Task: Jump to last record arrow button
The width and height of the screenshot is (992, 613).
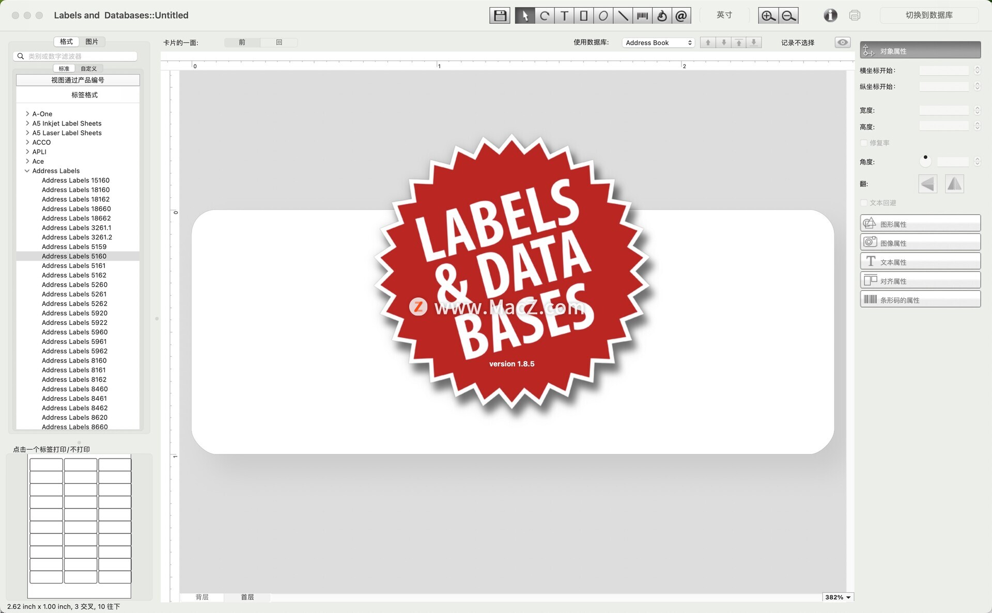Action: click(x=754, y=42)
